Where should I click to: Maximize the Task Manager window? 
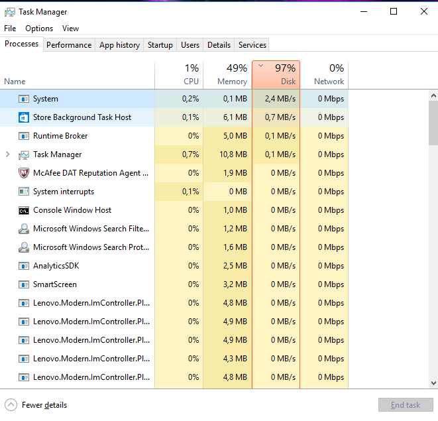[394, 12]
